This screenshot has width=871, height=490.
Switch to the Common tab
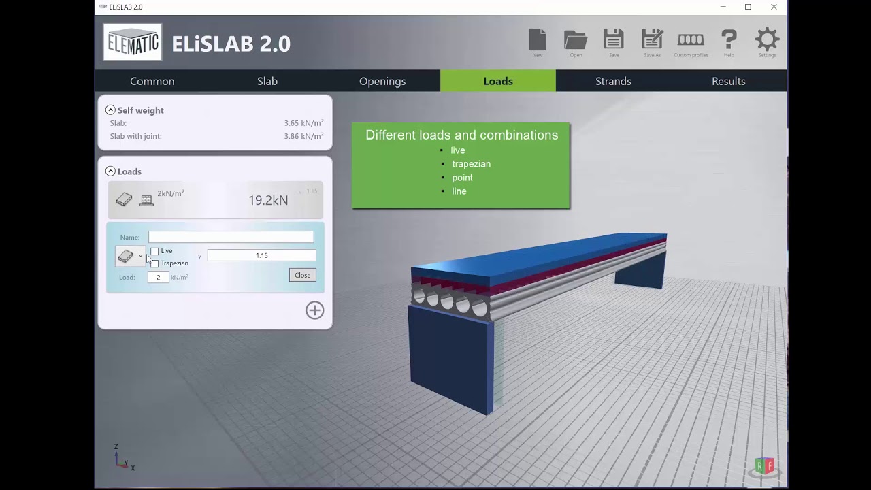pos(152,81)
